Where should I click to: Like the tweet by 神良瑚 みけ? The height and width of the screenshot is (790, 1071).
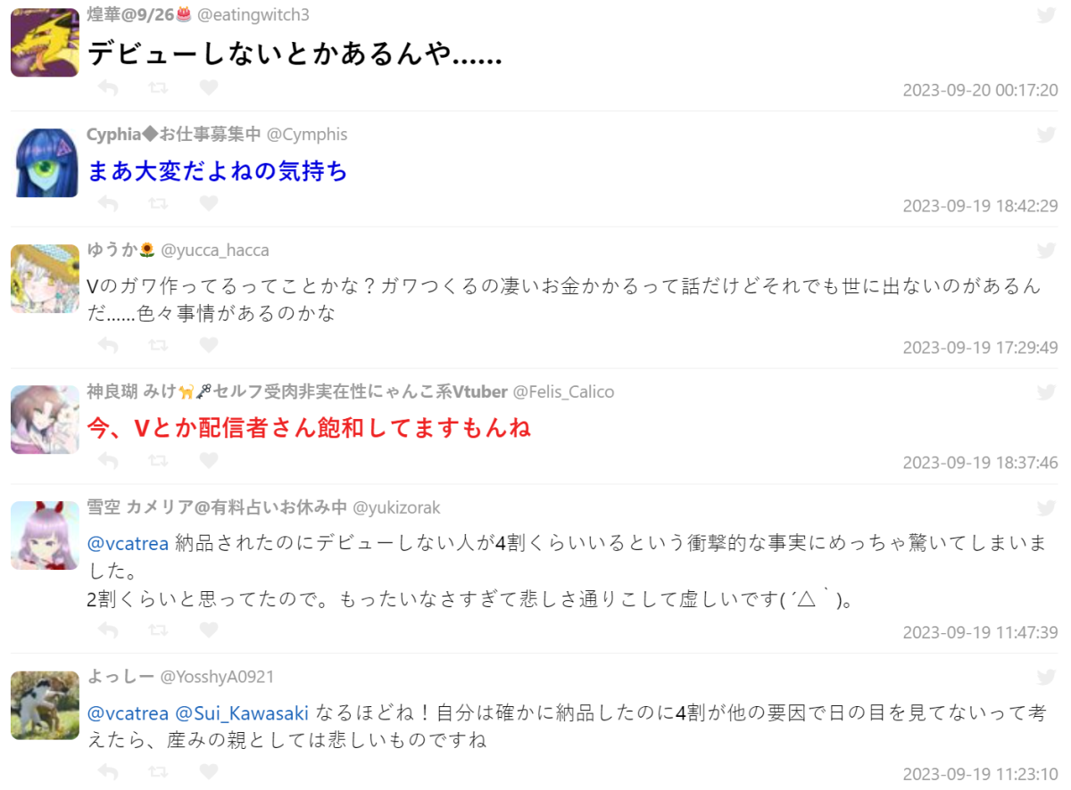(x=208, y=460)
